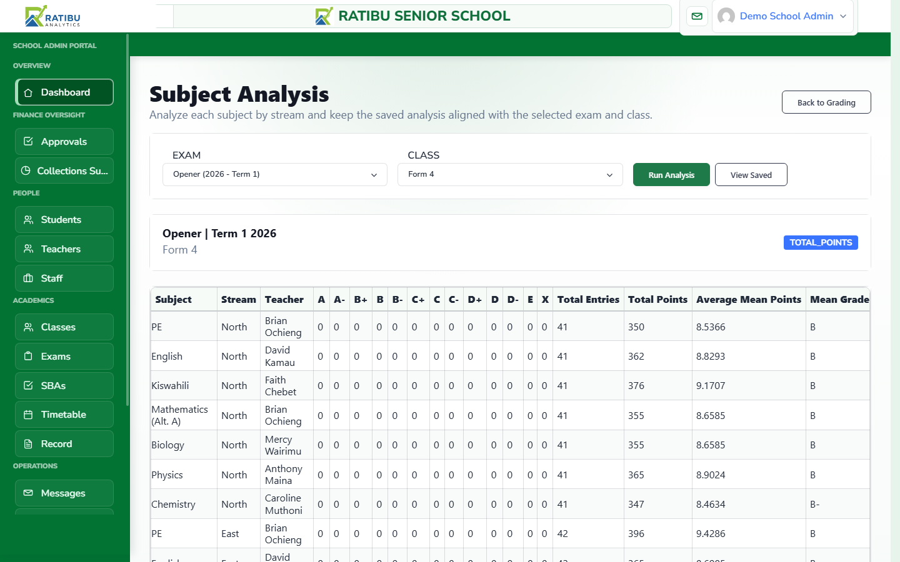Click the View Saved button

751,175
